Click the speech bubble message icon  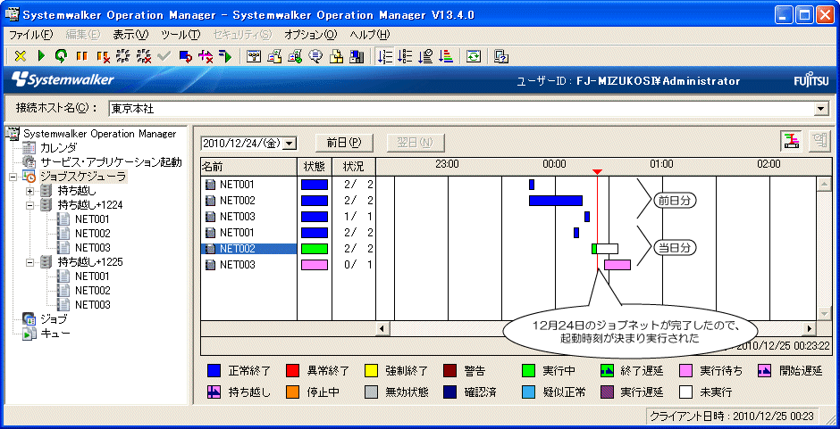315,56
